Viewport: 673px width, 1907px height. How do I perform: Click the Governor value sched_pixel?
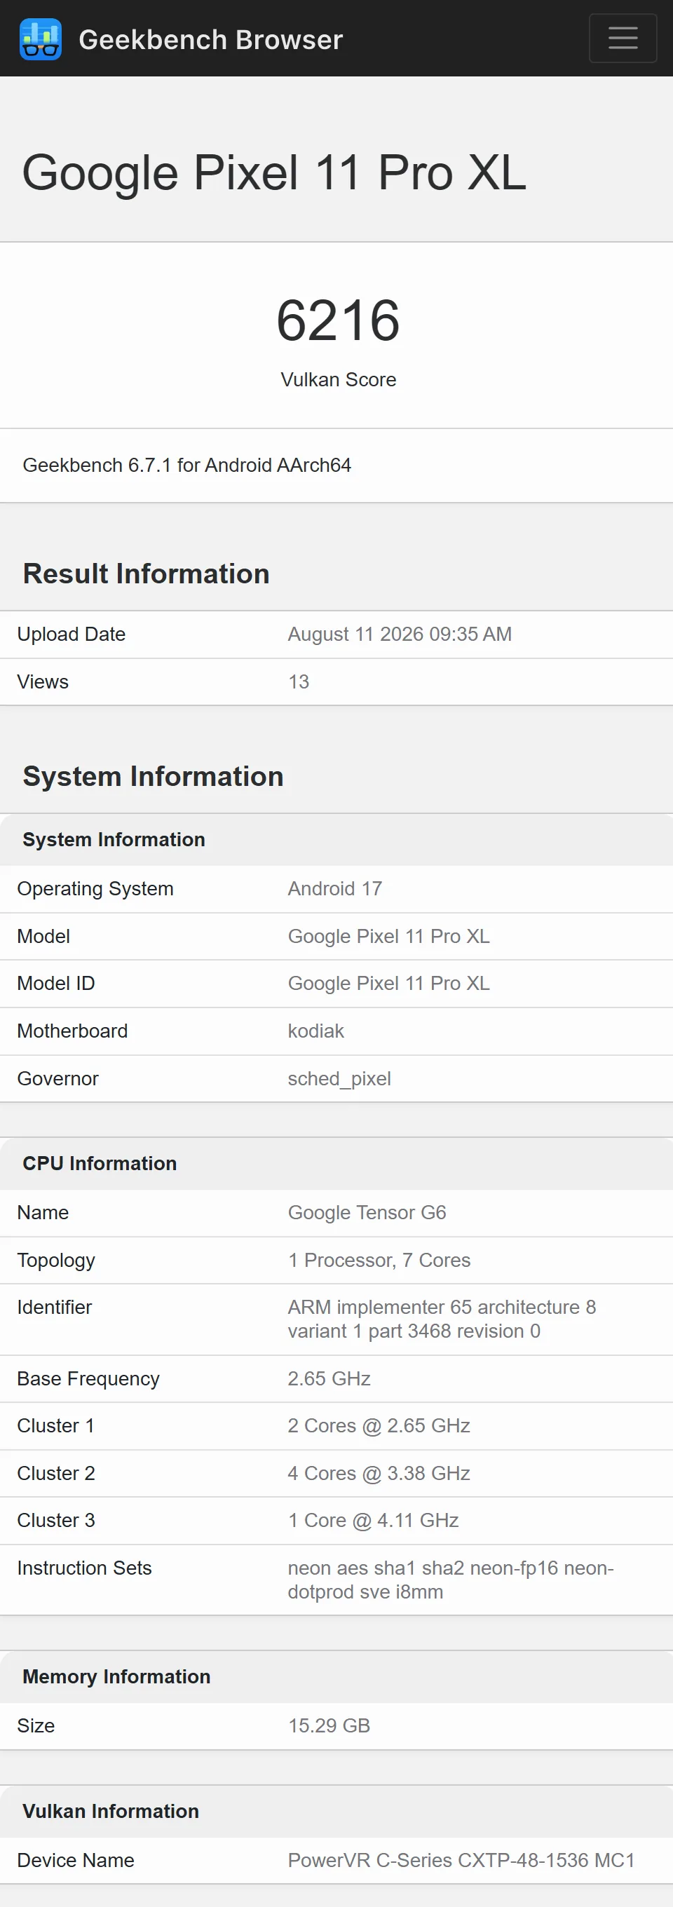tap(339, 1078)
